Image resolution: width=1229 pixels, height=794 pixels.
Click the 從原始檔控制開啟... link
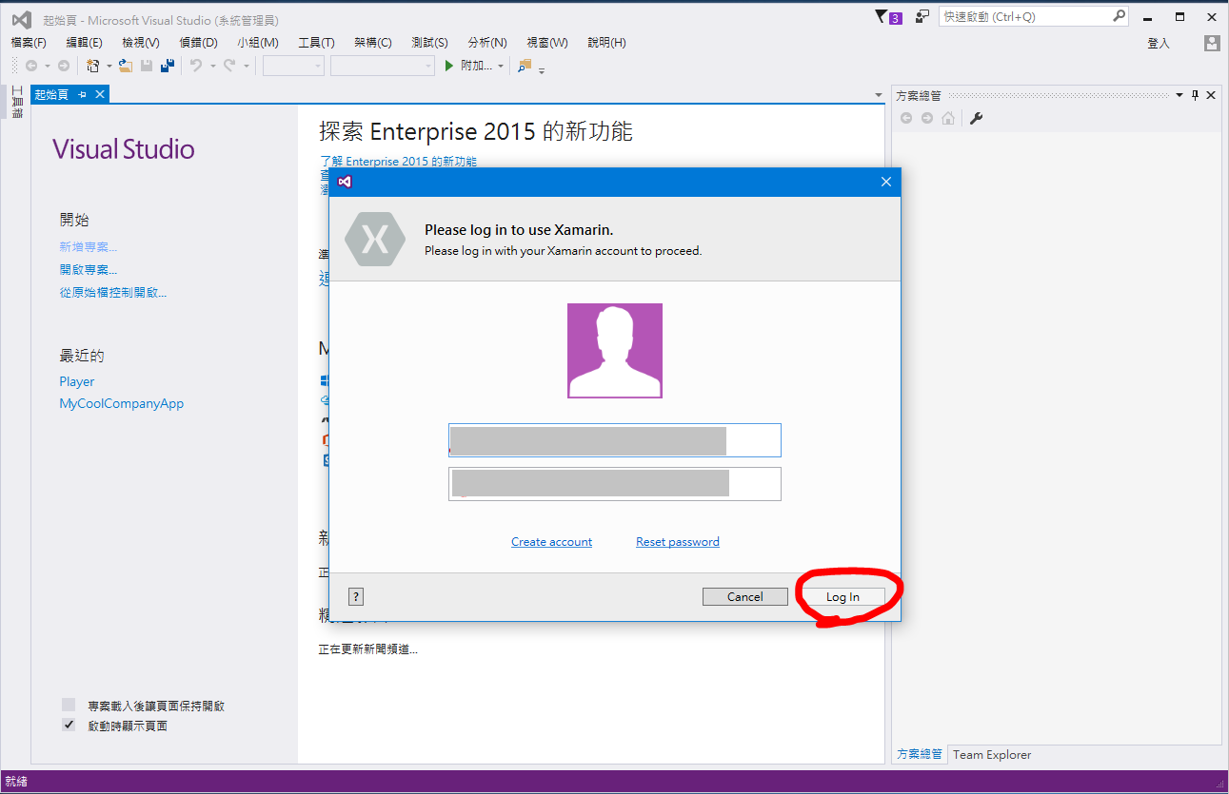coord(113,293)
